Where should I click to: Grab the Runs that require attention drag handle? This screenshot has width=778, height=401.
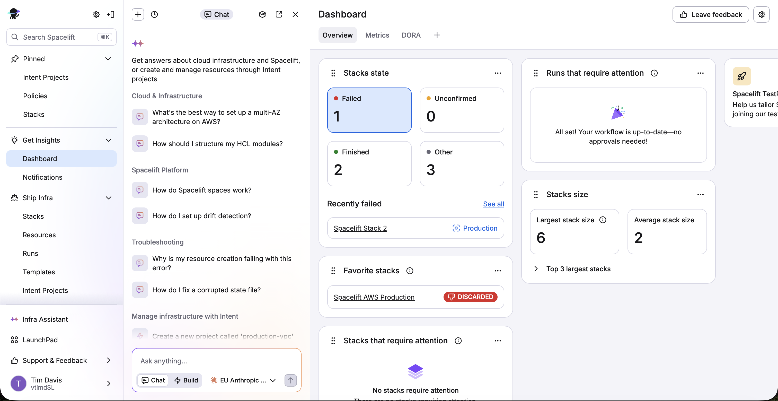536,73
